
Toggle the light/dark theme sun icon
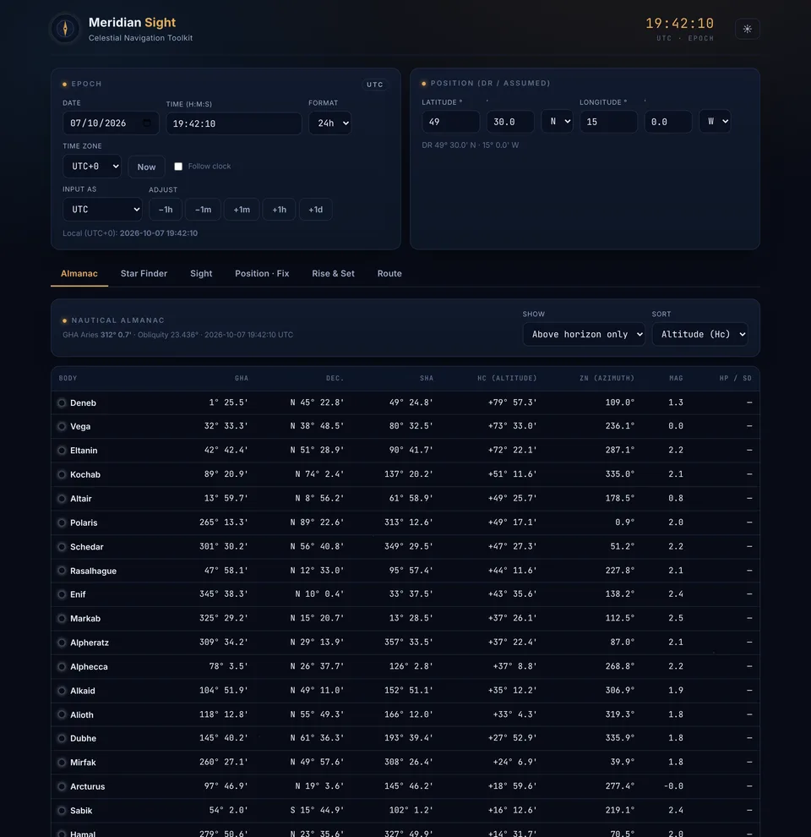(x=747, y=29)
